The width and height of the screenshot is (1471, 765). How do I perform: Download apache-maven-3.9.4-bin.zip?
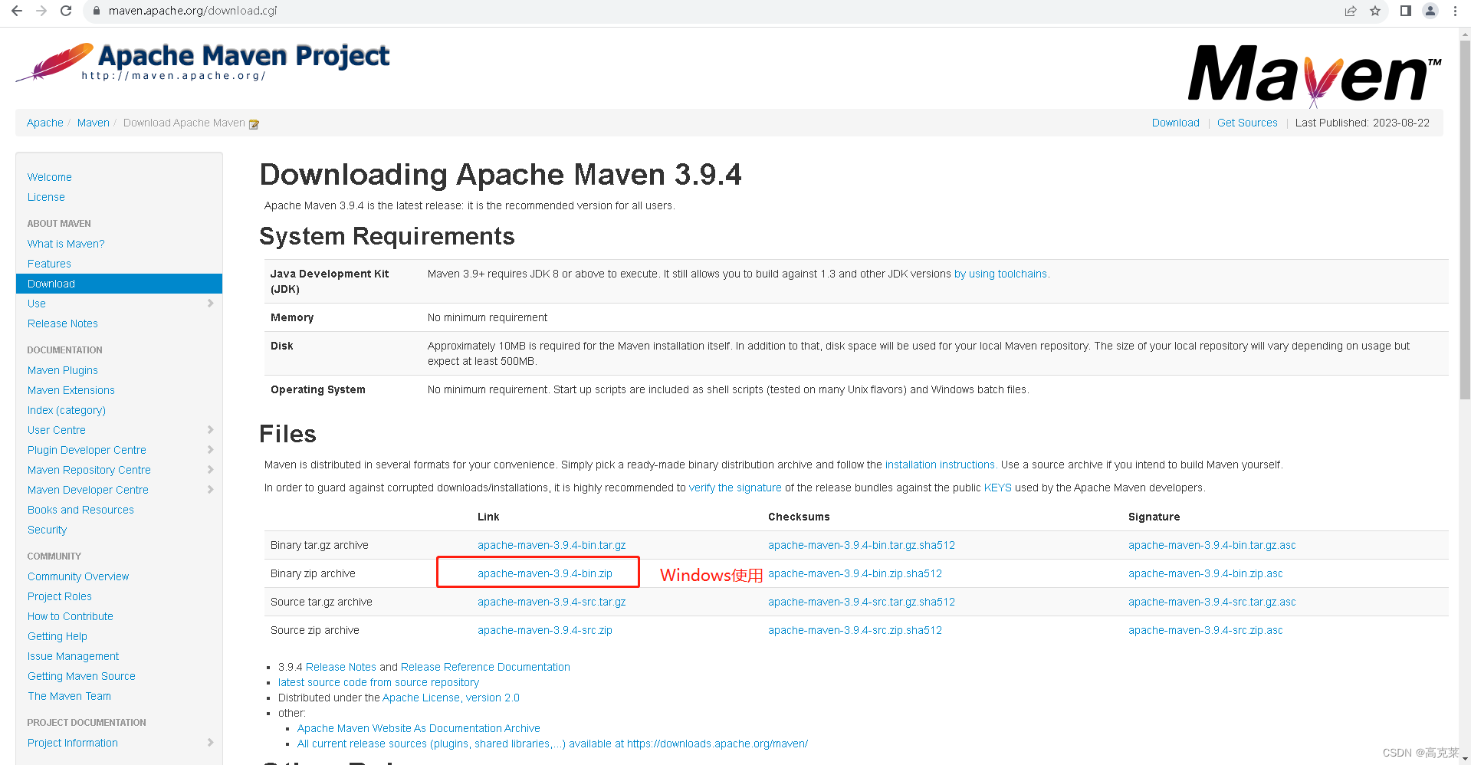pyautogui.click(x=545, y=573)
